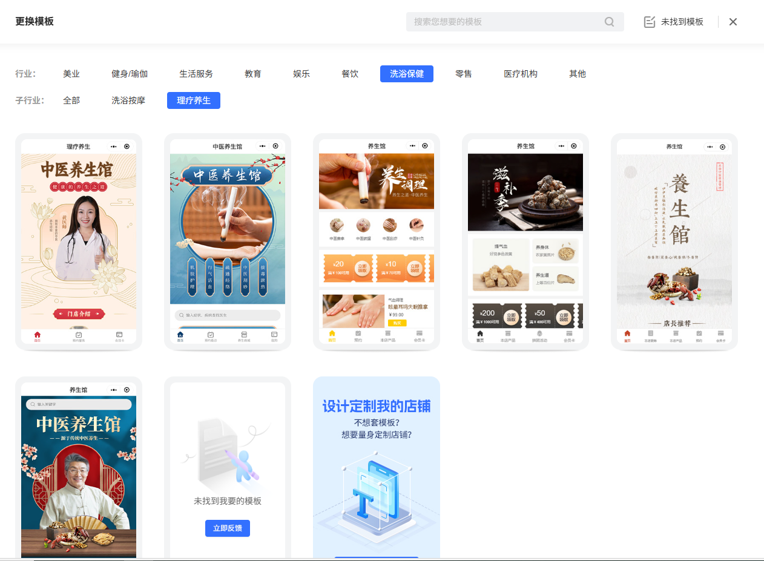The width and height of the screenshot is (764, 561).
Task: Choose the 养生调理 template with orange coupons
Action: point(377,242)
